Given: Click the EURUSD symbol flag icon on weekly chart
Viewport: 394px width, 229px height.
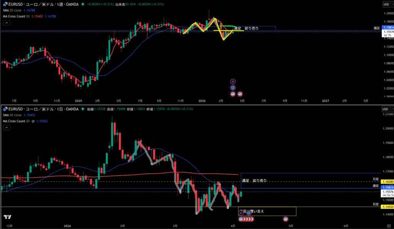Looking at the screenshot, I should click(x=5, y=4).
